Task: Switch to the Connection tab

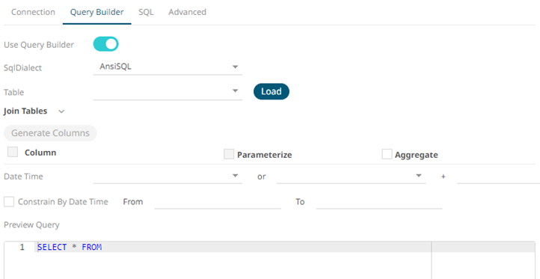Action: click(33, 12)
